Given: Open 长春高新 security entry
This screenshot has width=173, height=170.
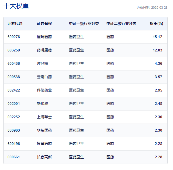Looking at the screenshot, I should [44, 157].
